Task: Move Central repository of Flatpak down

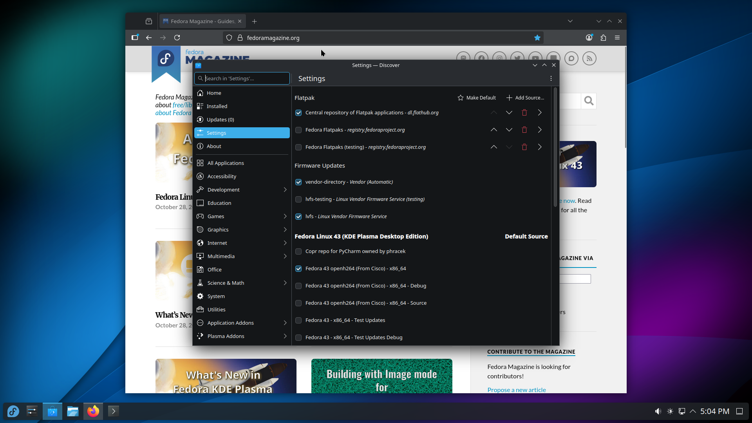Action: [509, 113]
